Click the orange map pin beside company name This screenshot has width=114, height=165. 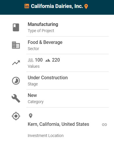(x=86, y=6)
